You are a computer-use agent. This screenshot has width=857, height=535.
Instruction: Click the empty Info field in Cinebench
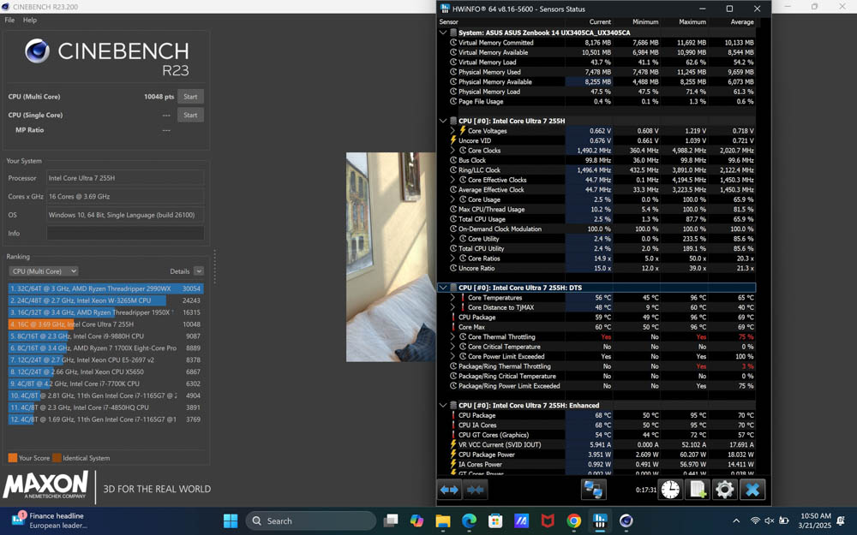[125, 233]
